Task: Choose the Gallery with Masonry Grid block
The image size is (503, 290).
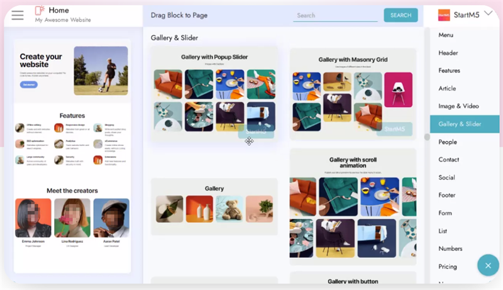Action: click(353, 94)
